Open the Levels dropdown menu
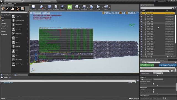Screen dimensions: 177x100 click(4, 78)
